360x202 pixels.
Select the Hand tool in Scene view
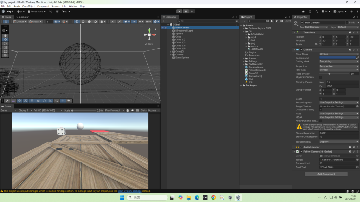5,36
